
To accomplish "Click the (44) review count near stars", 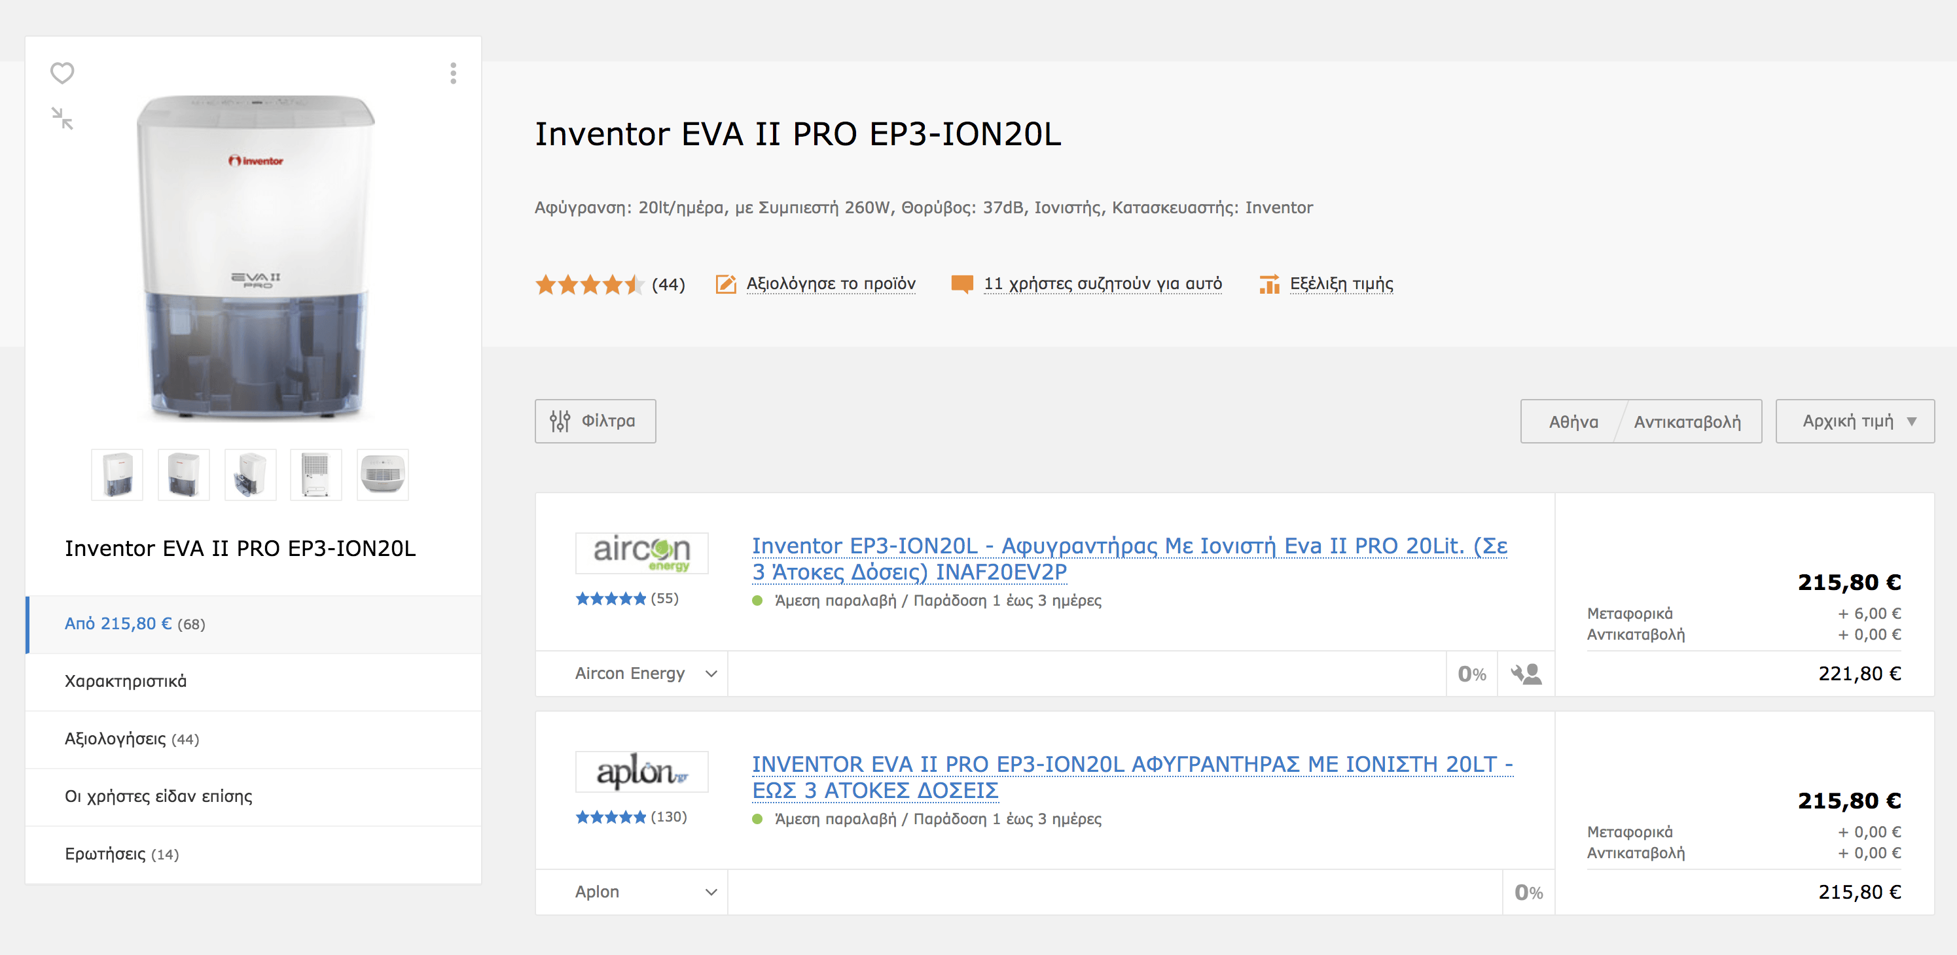I will tap(668, 285).
